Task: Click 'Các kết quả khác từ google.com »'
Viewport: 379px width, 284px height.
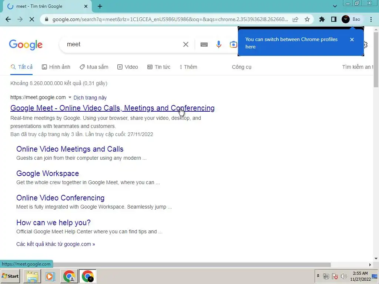Action: (56, 244)
